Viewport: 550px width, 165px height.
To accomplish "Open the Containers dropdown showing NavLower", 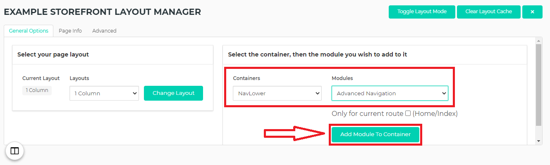I will point(277,93).
